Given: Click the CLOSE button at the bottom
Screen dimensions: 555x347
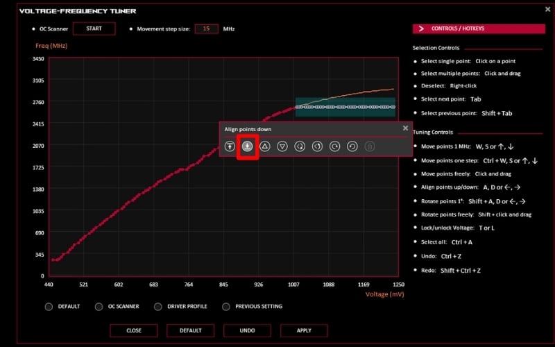Looking at the screenshot, I should pos(134,330).
